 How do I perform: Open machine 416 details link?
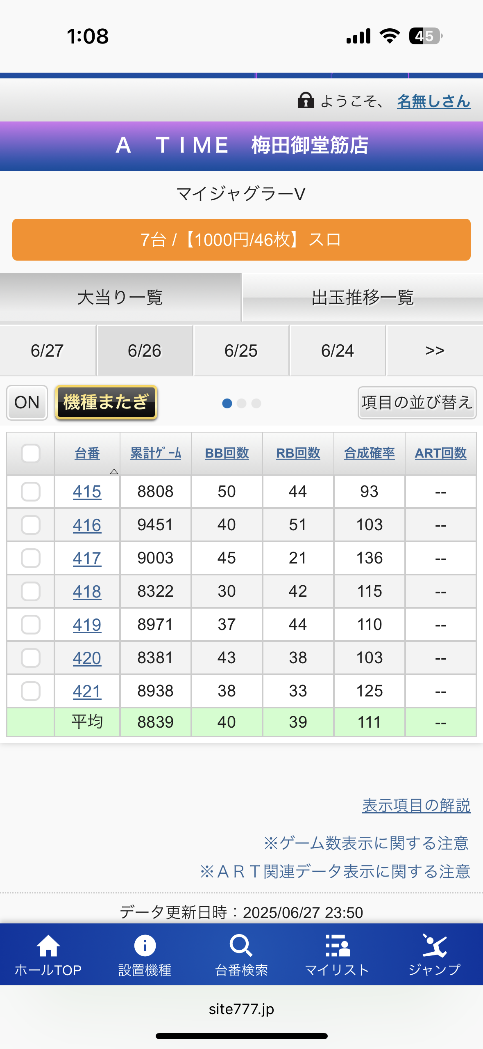tap(87, 525)
